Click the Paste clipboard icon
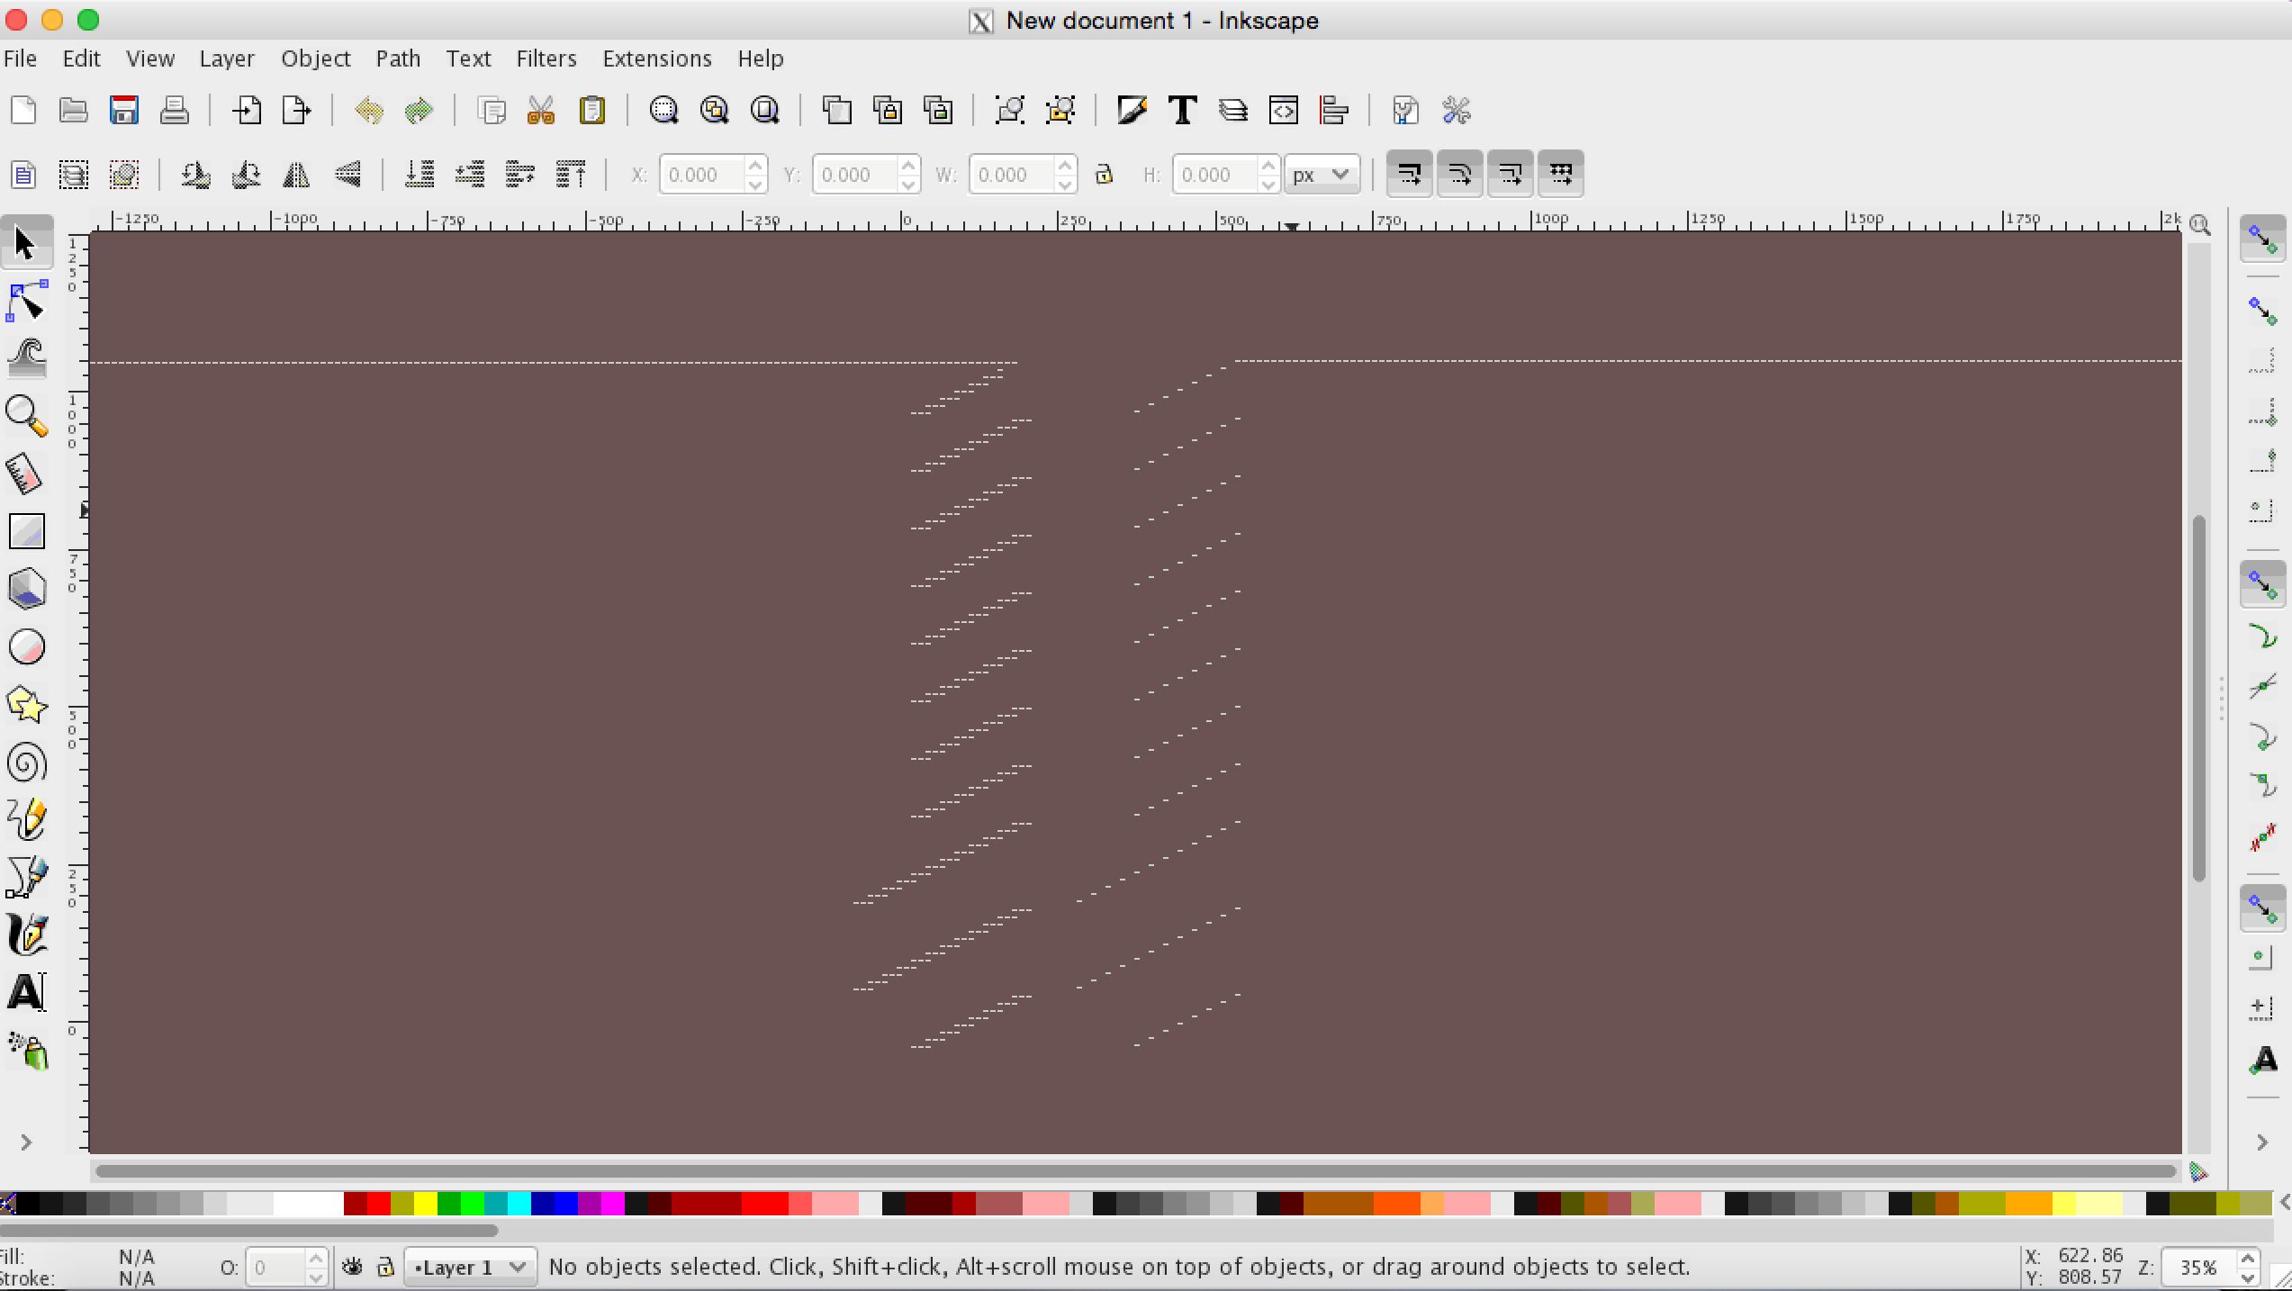Screen dimensions: 2292x1291 (592, 111)
